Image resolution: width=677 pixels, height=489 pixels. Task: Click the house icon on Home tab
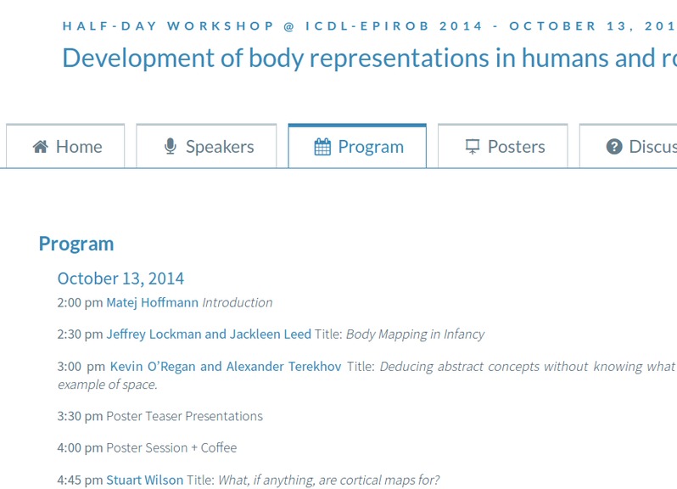[x=40, y=147]
